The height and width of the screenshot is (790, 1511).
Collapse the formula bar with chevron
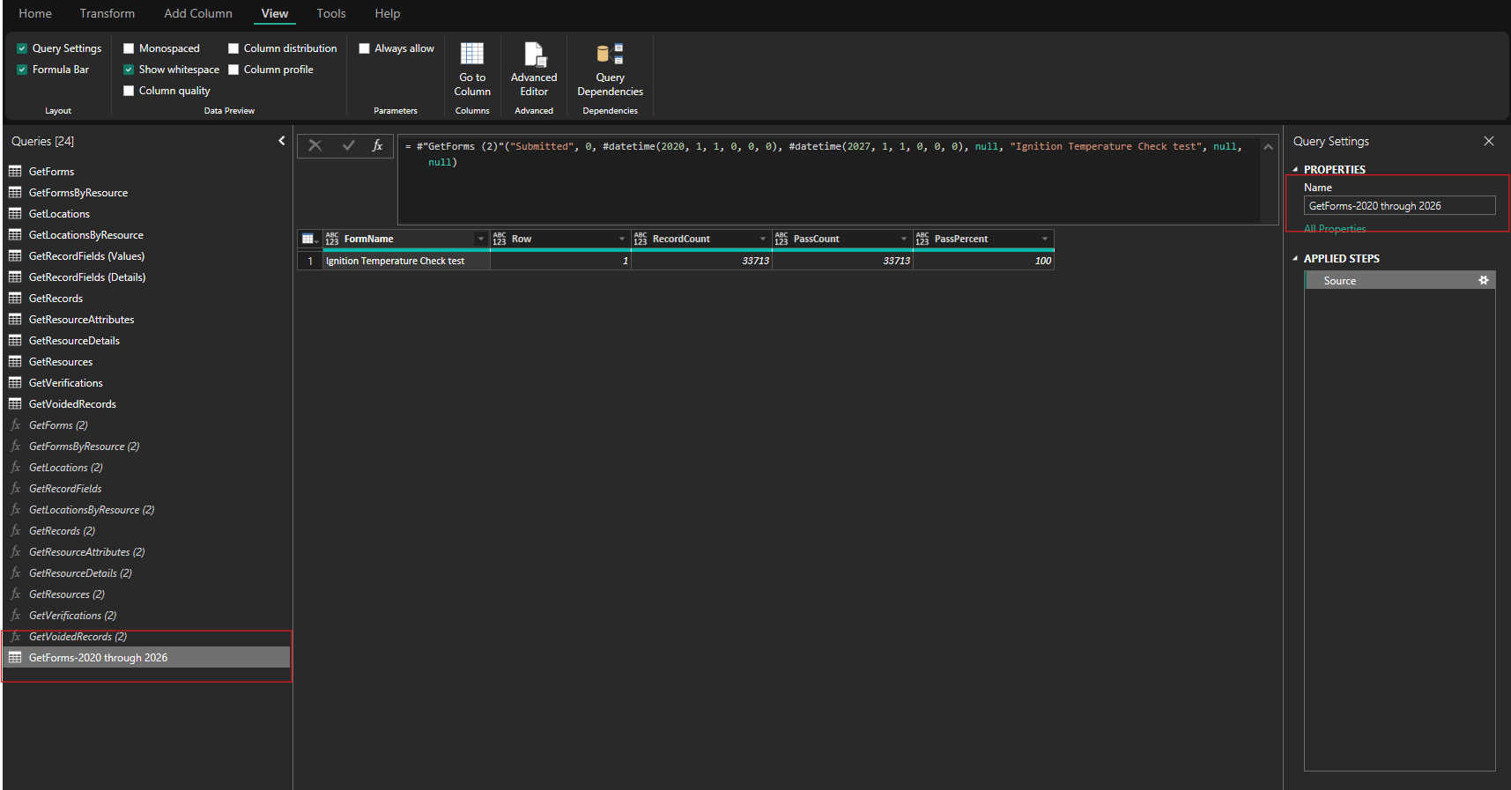[1269, 147]
